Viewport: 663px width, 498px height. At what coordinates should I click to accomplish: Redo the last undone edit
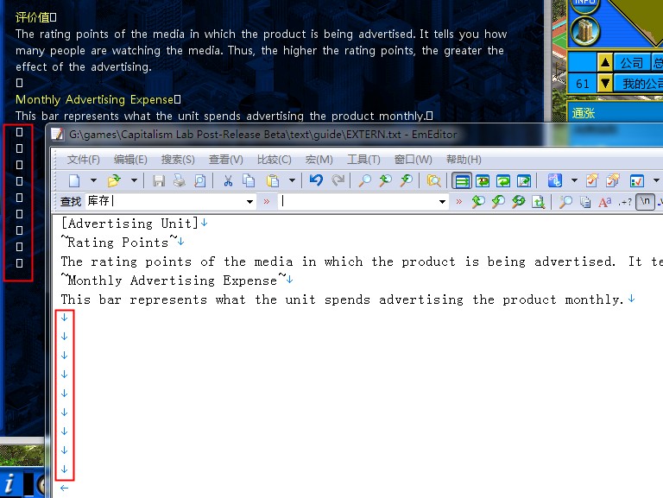[338, 180]
